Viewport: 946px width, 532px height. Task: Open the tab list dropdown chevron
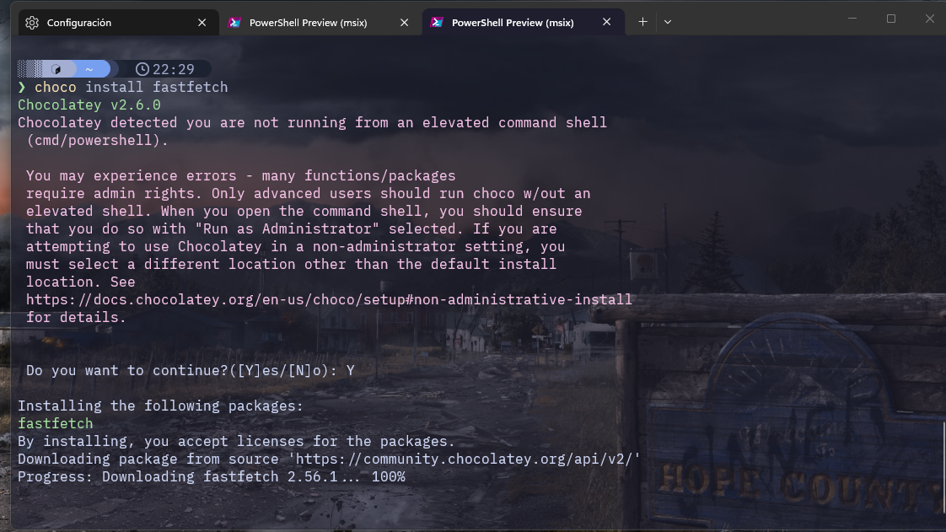click(x=668, y=22)
